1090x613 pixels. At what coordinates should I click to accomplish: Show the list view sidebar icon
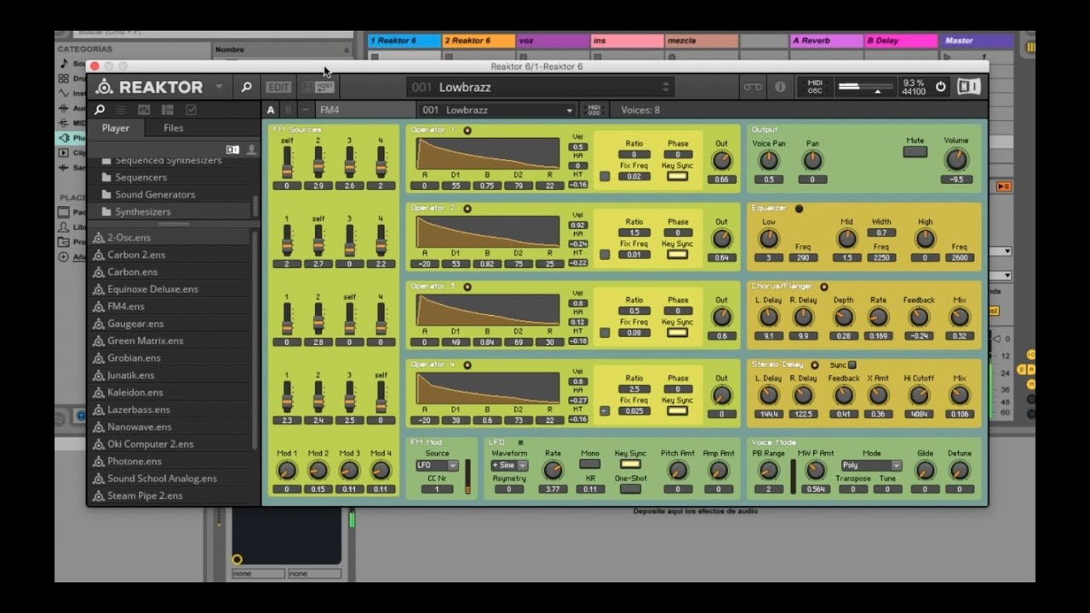[121, 110]
